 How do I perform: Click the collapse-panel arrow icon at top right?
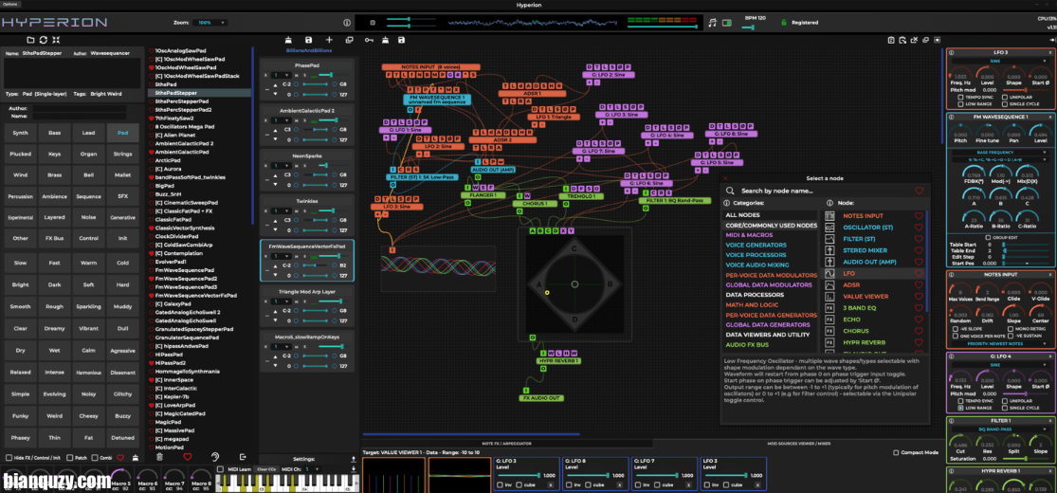pyautogui.click(x=1051, y=40)
